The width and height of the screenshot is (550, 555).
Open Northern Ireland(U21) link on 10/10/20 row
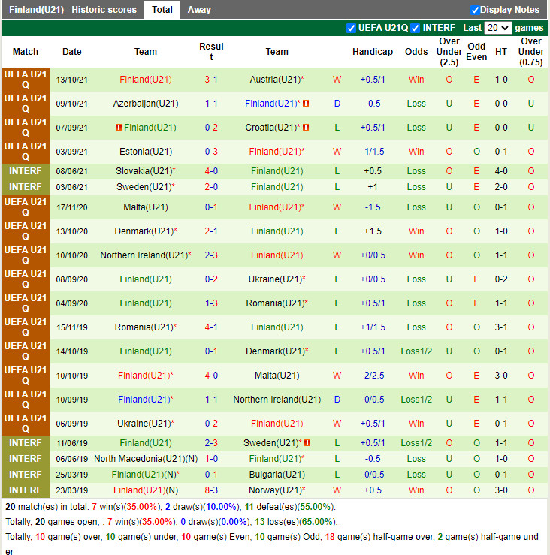click(143, 255)
